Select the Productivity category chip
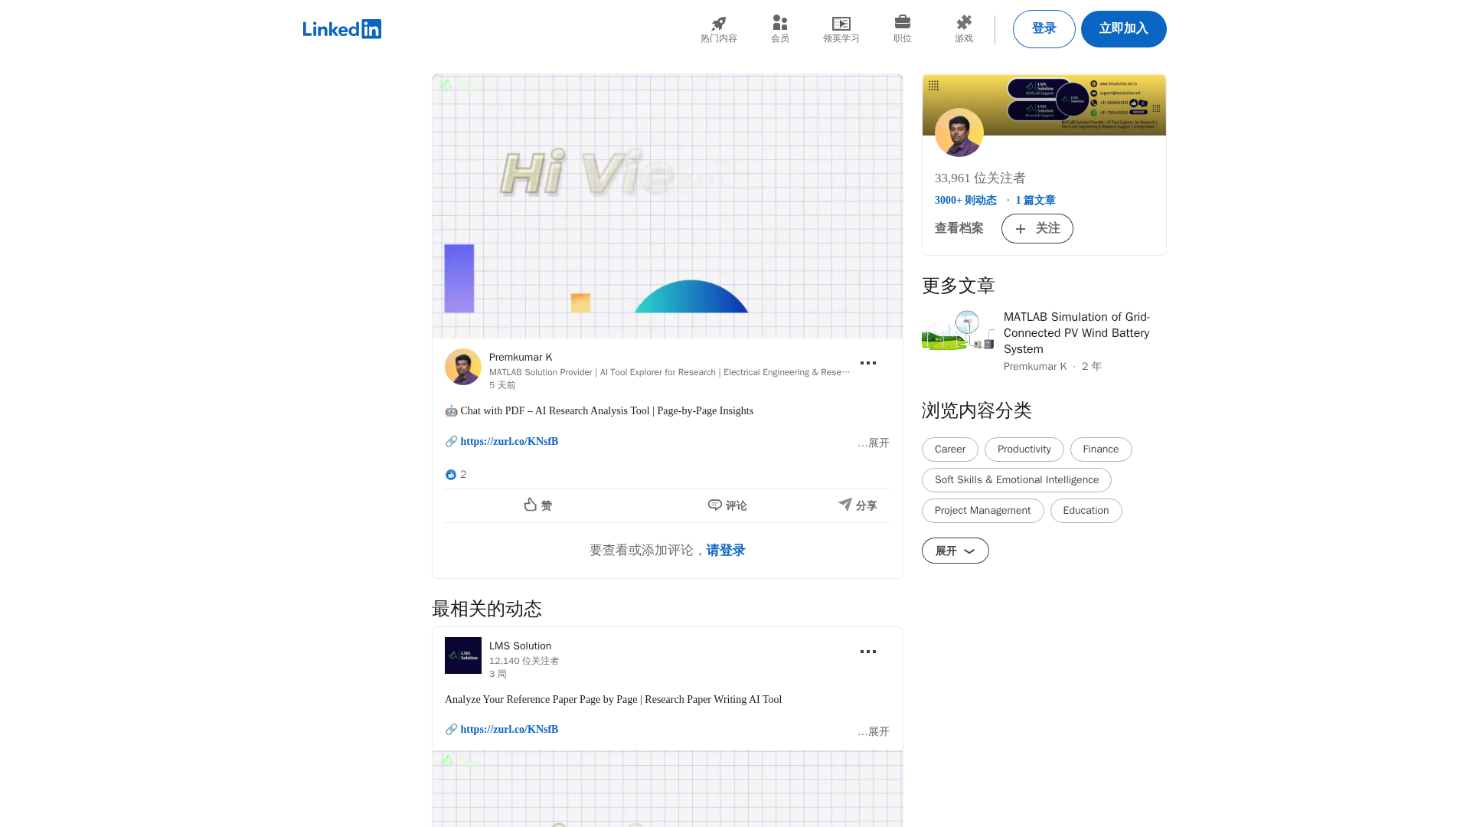 1024,449
